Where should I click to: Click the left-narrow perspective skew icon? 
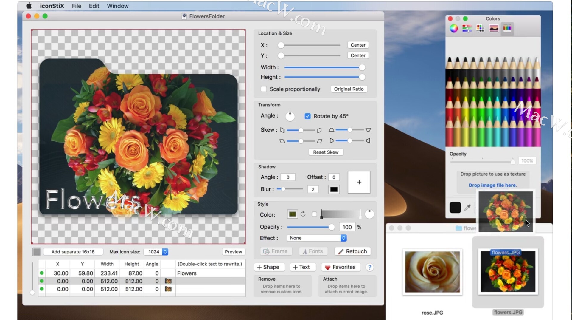(332, 140)
